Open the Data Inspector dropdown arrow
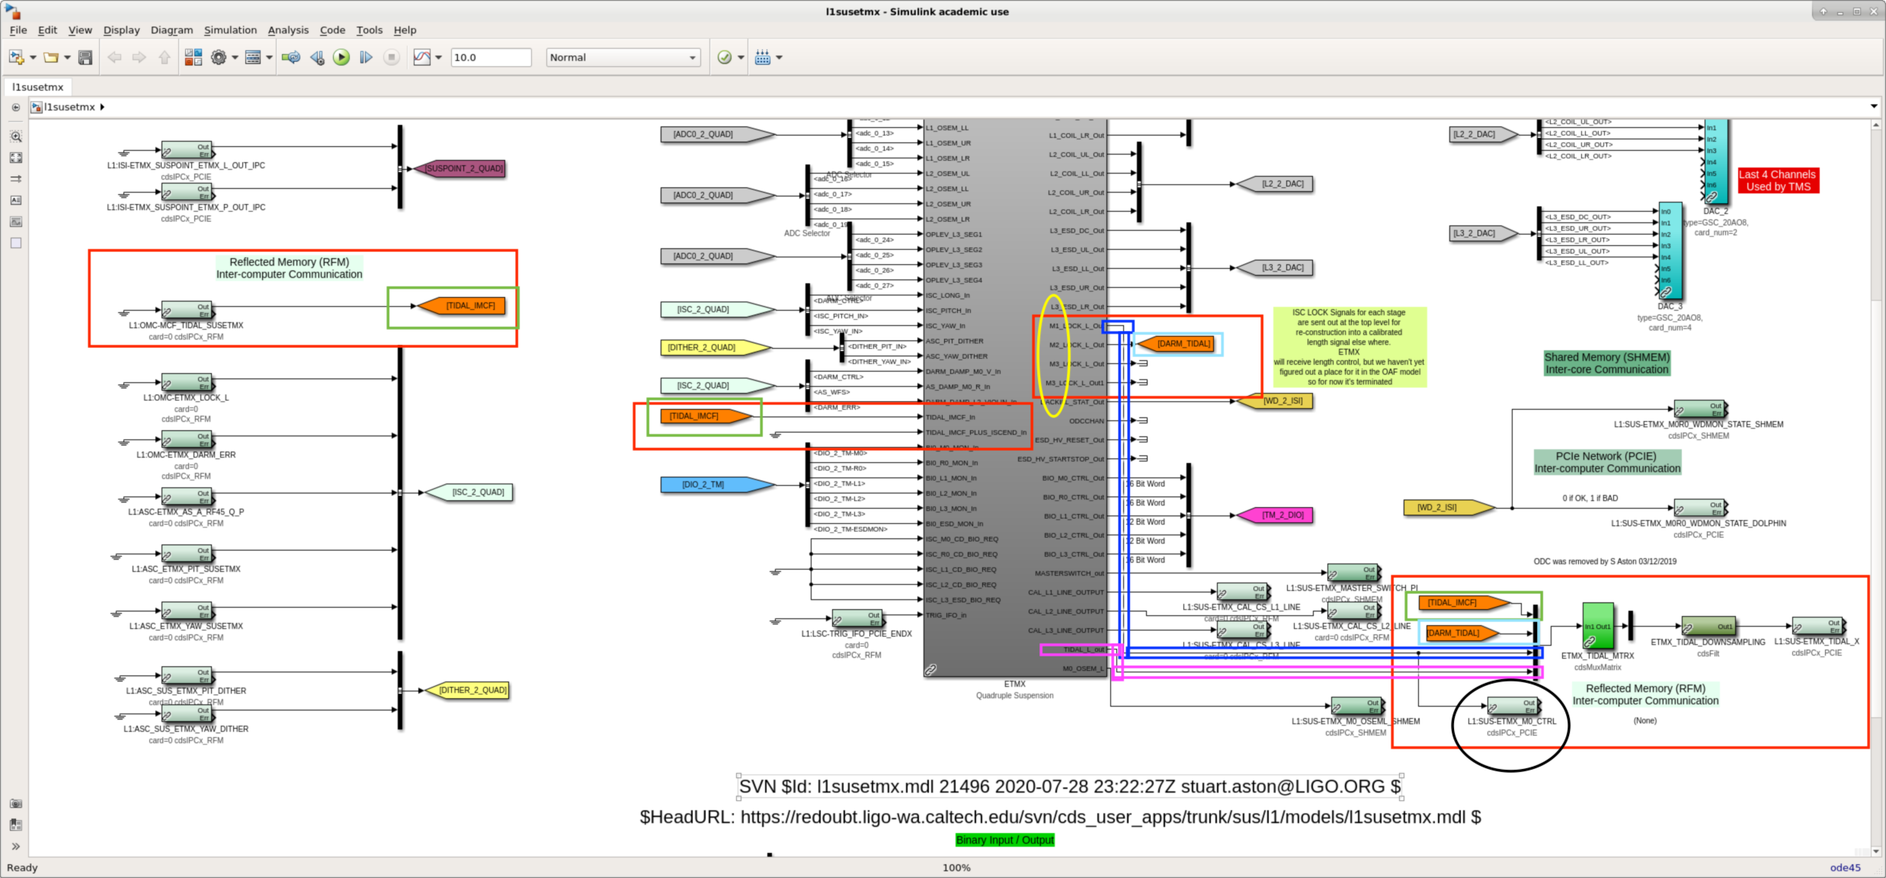The image size is (1886, 878). point(438,57)
